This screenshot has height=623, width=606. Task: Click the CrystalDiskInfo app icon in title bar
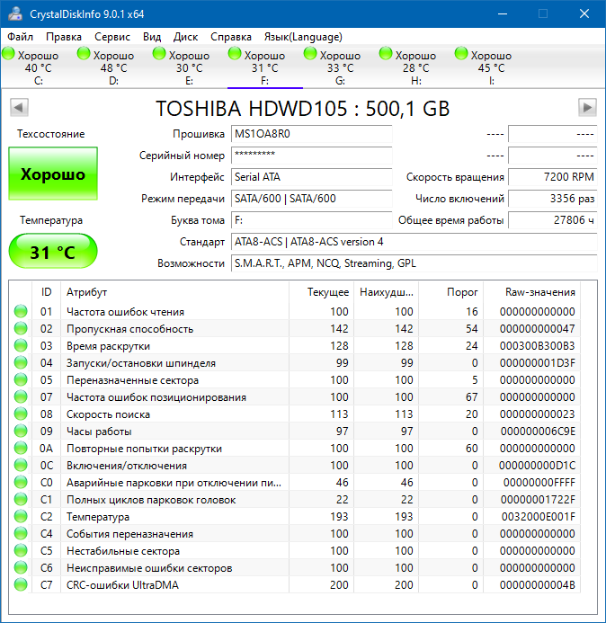click(15, 13)
